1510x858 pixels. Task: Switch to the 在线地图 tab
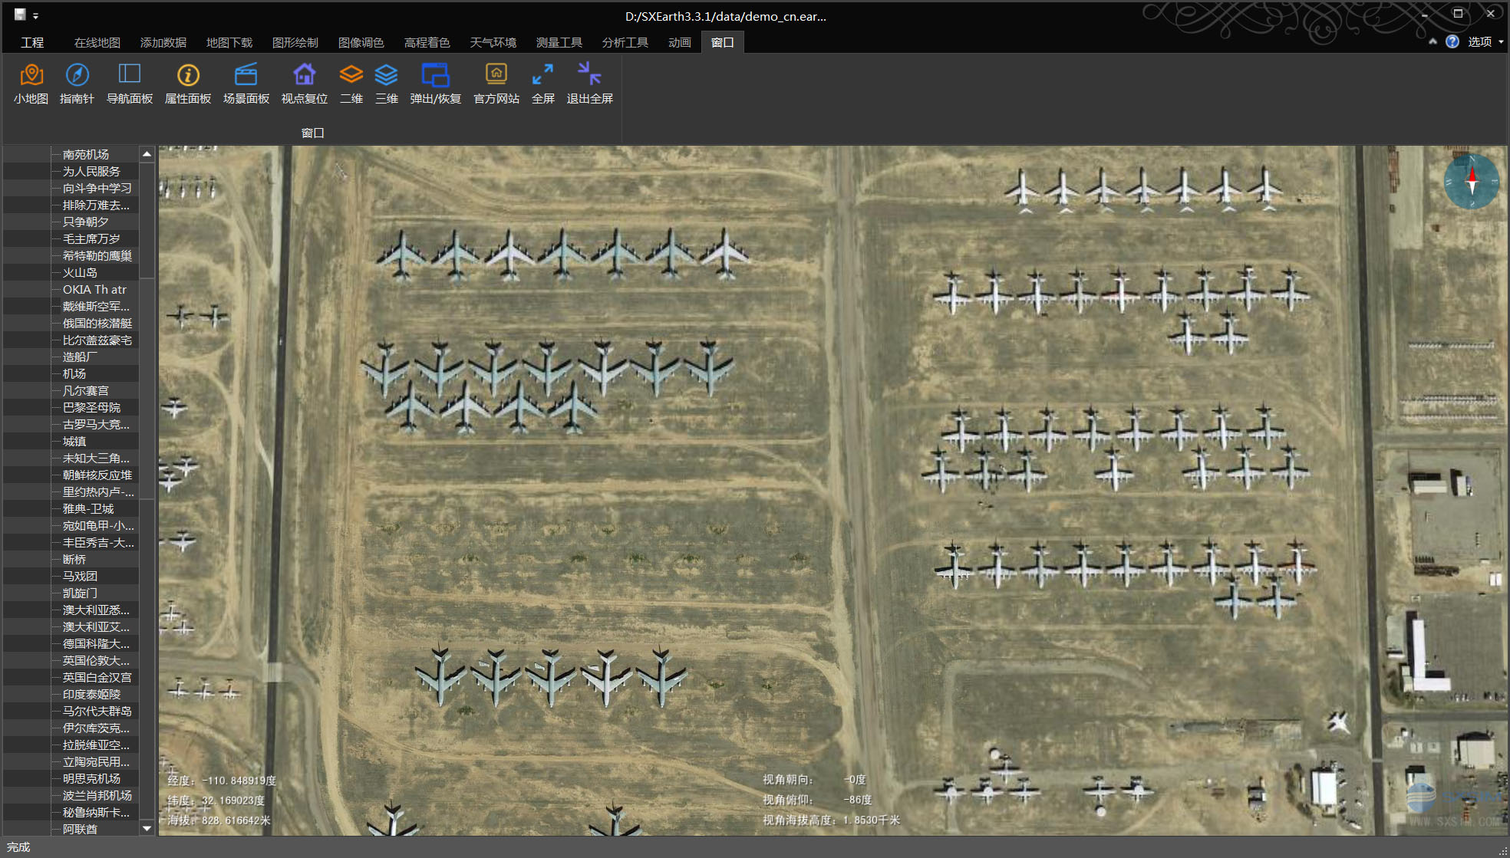click(x=97, y=42)
